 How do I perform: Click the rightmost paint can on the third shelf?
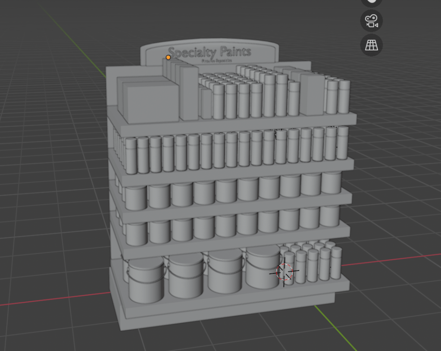(331, 182)
